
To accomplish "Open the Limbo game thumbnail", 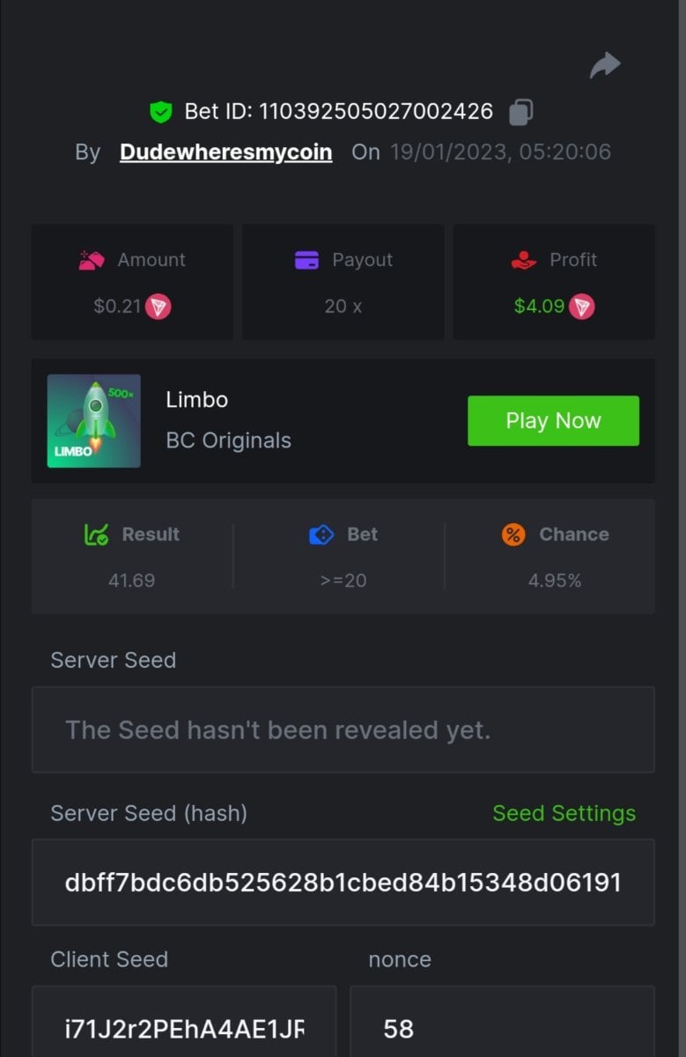I will click(x=93, y=421).
